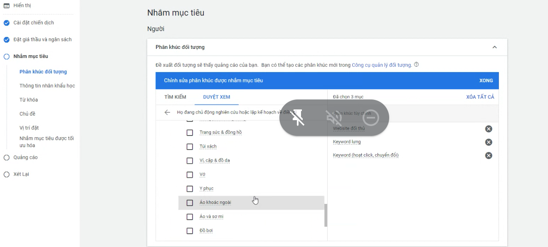Select the Đồ bơi checkbox
Viewport: 548px width, 247px height.
[x=190, y=231]
